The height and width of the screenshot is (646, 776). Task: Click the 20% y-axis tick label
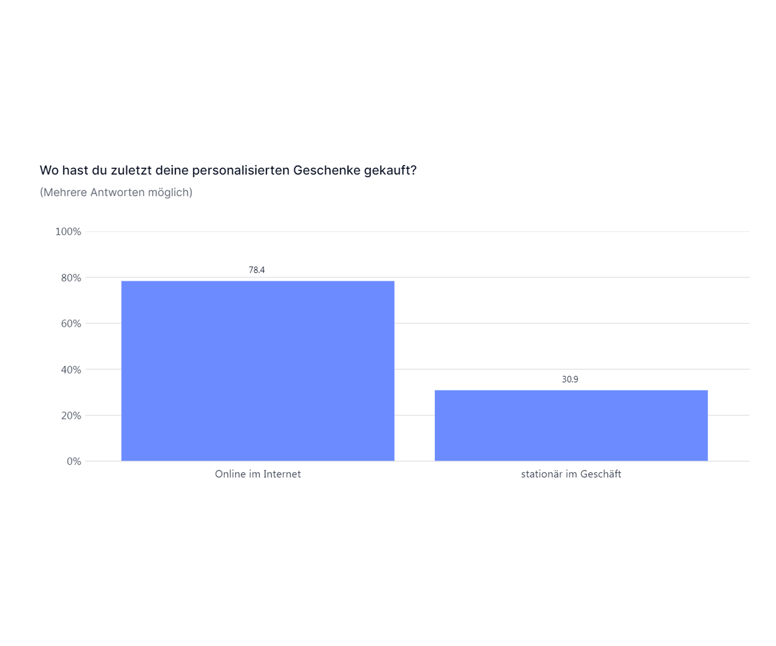(x=71, y=416)
